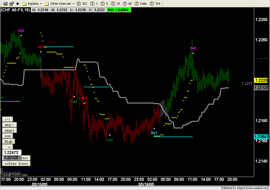The width and height of the screenshot is (270, 190).
Task: Click the High button
Action: coord(8,142)
